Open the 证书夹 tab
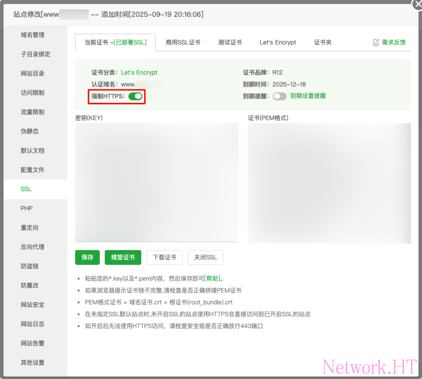 coord(323,42)
